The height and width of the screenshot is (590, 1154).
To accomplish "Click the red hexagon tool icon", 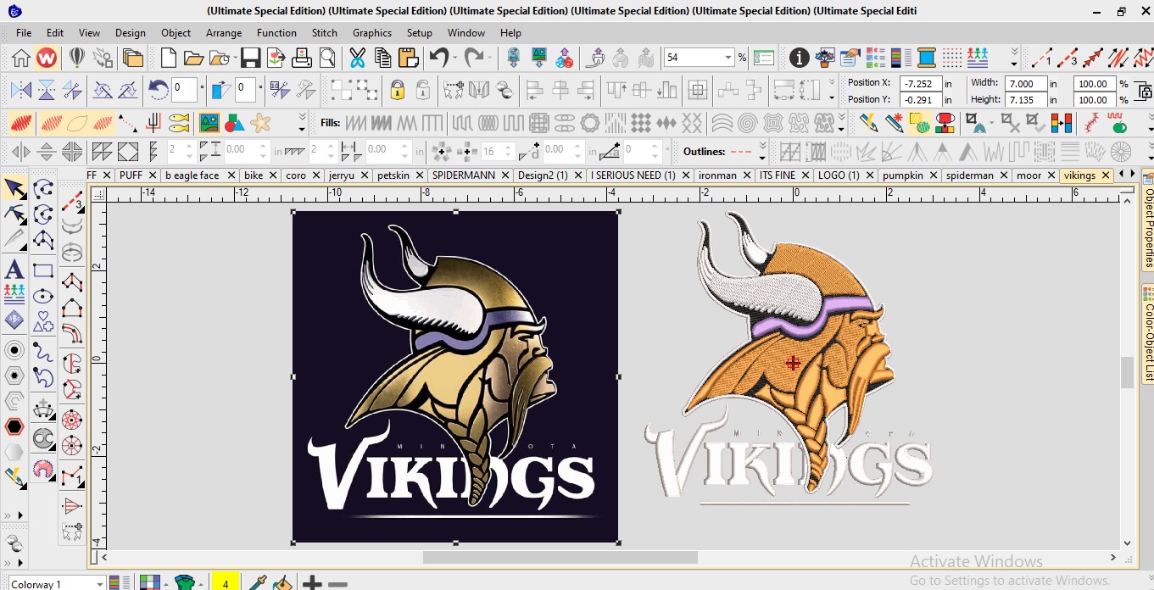I will click(x=14, y=426).
